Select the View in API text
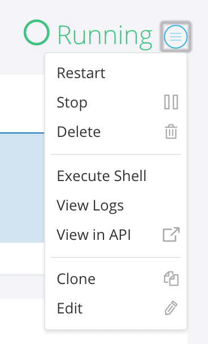This screenshot has width=208, height=344. 94,235
